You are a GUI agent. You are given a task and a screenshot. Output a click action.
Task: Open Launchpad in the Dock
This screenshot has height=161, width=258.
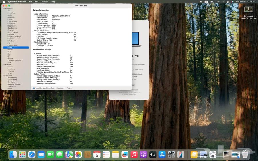(x=22, y=154)
